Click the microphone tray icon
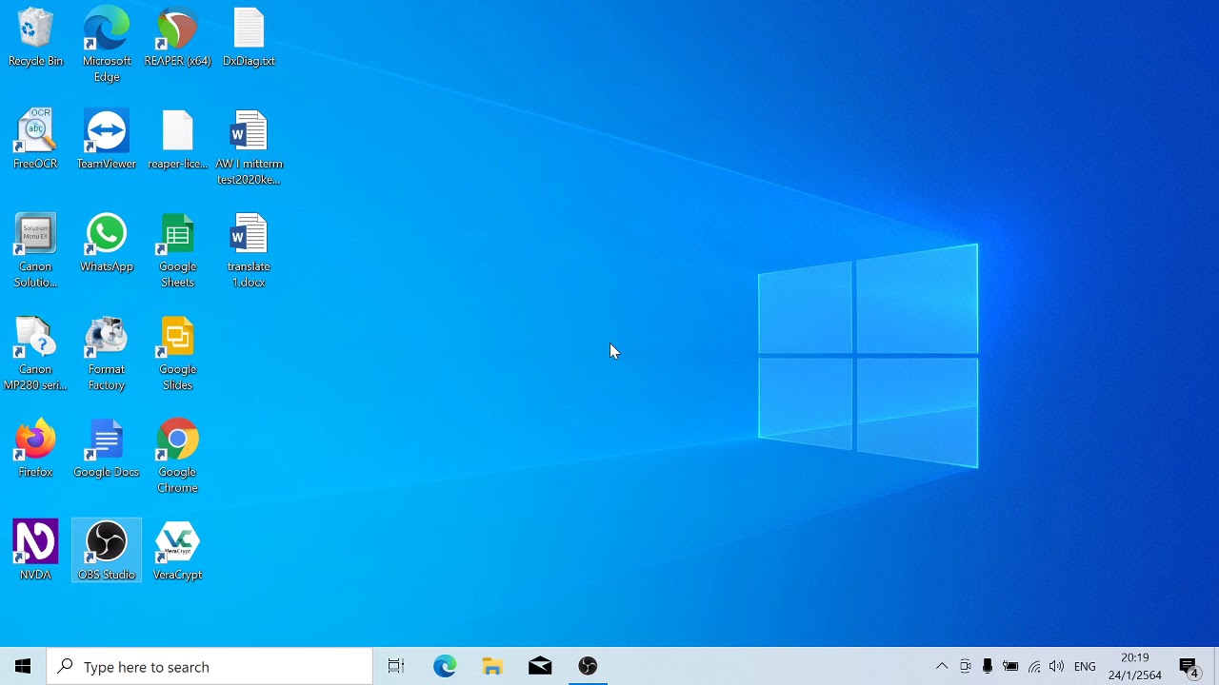 pyautogui.click(x=988, y=666)
